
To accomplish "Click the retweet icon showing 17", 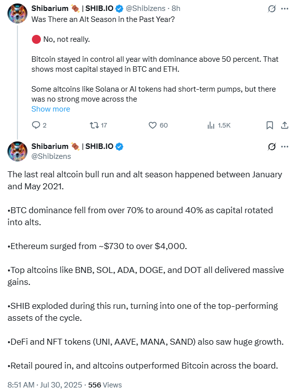I will (94, 125).
